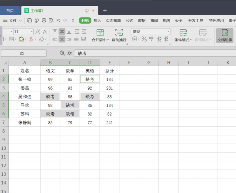Open the 首页 (Home) document tab
This screenshot has height=193, width=236.
tap(10, 11)
